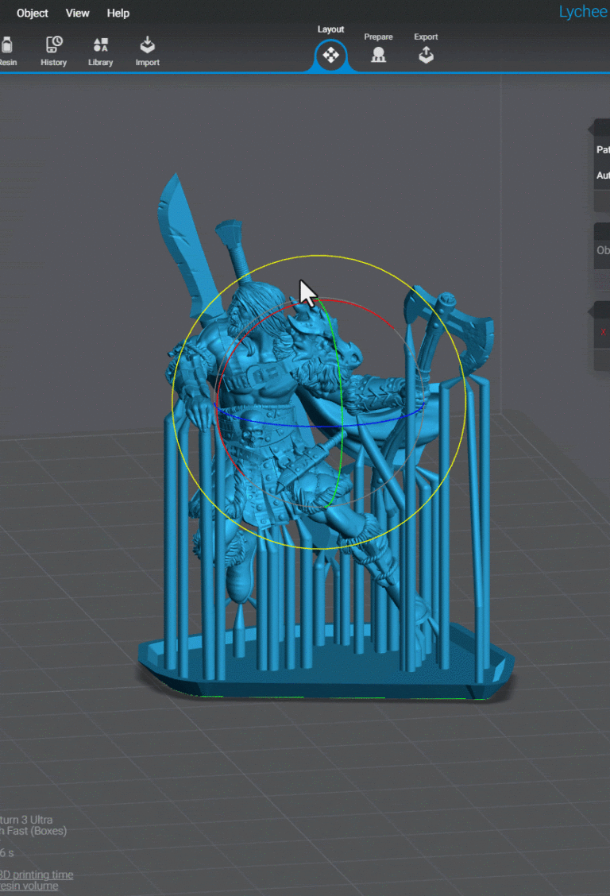The width and height of the screenshot is (610, 896).
Task: Click the Lychee logo
Action: pyautogui.click(x=583, y=12)
